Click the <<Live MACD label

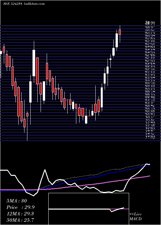click(136, 217)
